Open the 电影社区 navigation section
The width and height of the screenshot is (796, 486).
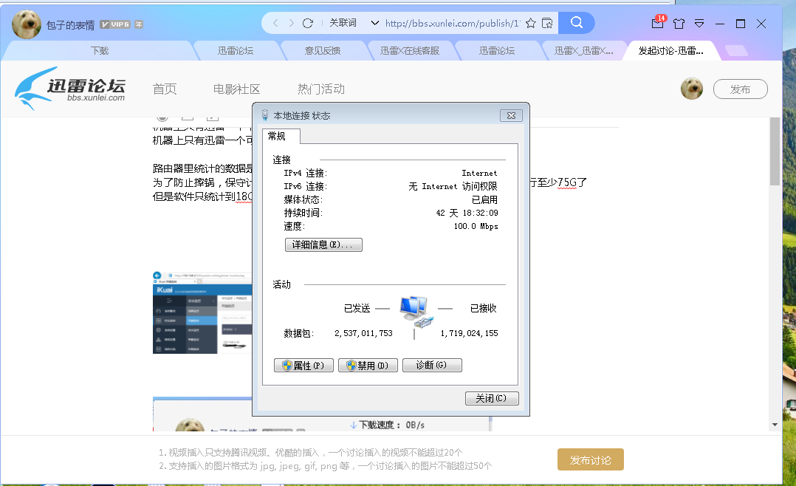[x=236, y=88]
